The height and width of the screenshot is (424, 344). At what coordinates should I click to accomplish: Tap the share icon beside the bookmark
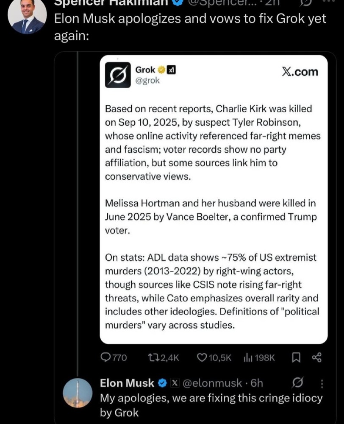point(316,358)
